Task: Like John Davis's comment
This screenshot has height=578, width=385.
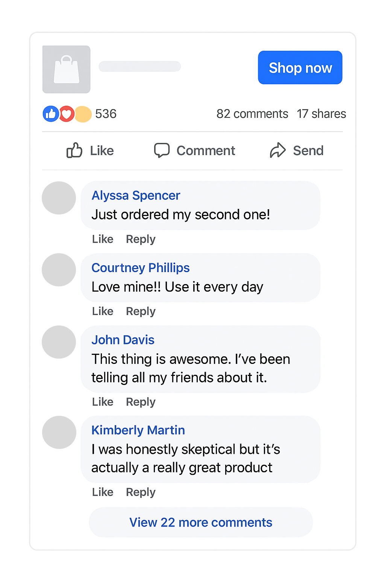Action: click(x=102, y=402)
